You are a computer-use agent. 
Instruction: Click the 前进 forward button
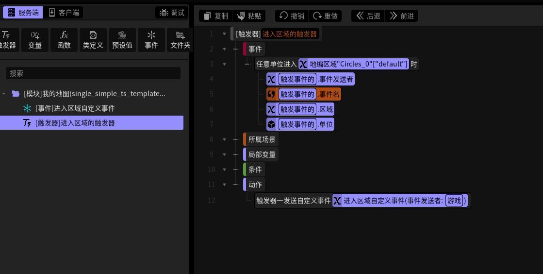[402, 16]
